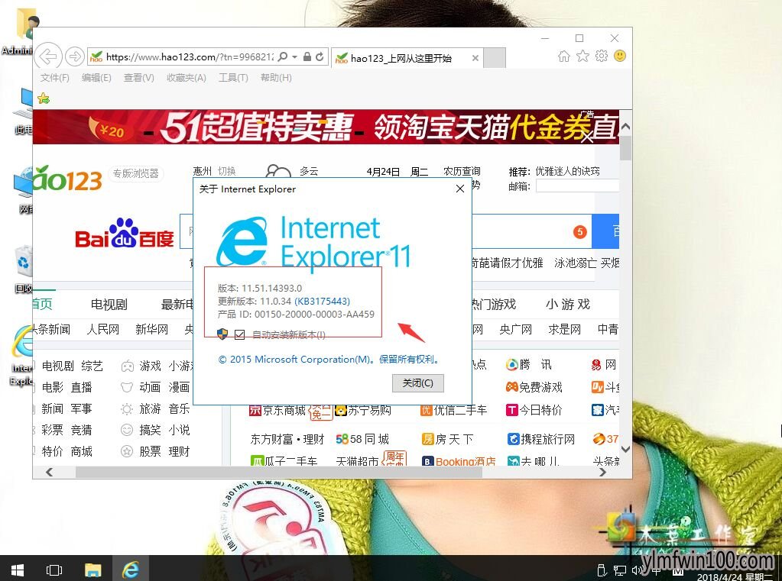The height and width of the screenshot is (581, 782).
Task: Open the 收藏夹(A) menu
Action: 186,78
